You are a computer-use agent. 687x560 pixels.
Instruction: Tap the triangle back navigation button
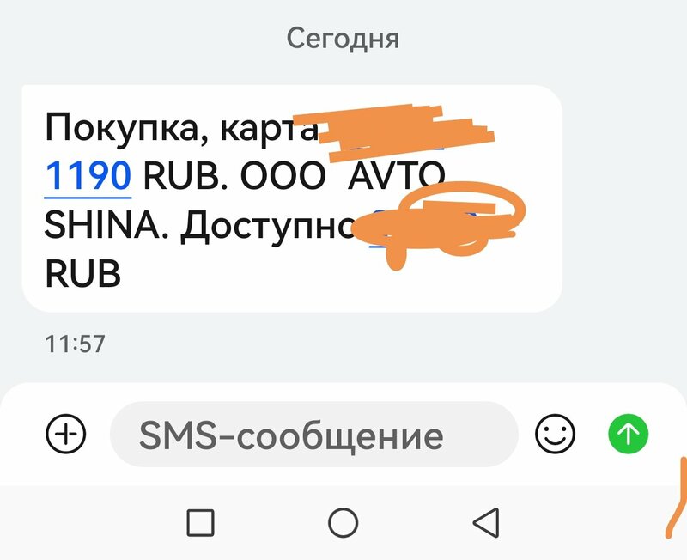(x=486, y=523)
